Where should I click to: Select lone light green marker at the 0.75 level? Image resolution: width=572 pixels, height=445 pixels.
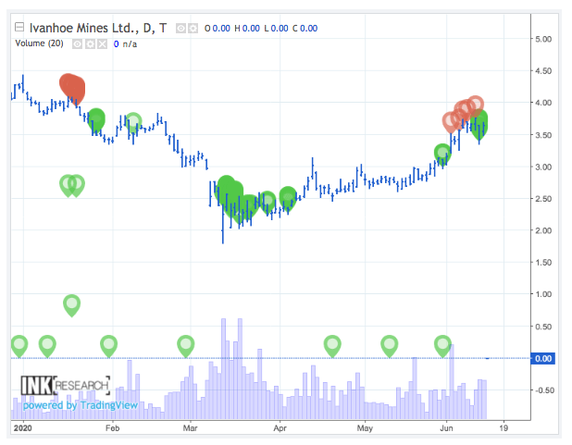click(x=72, y=305)
